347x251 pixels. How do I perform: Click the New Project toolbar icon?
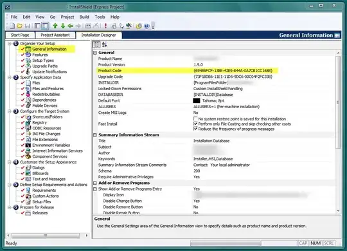click(12, 26)
